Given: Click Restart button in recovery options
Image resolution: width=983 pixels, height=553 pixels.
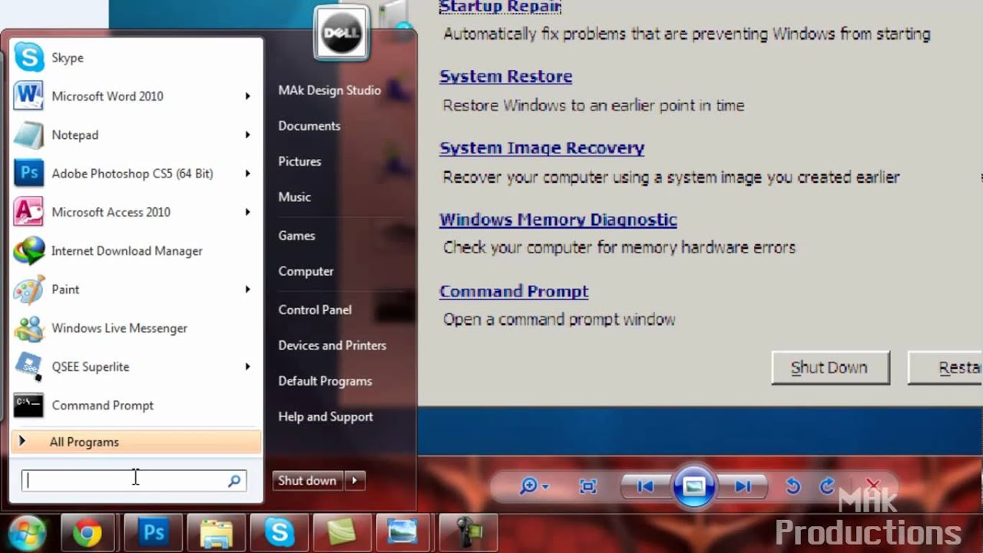Looking at the screenshot, I should 945,368.
